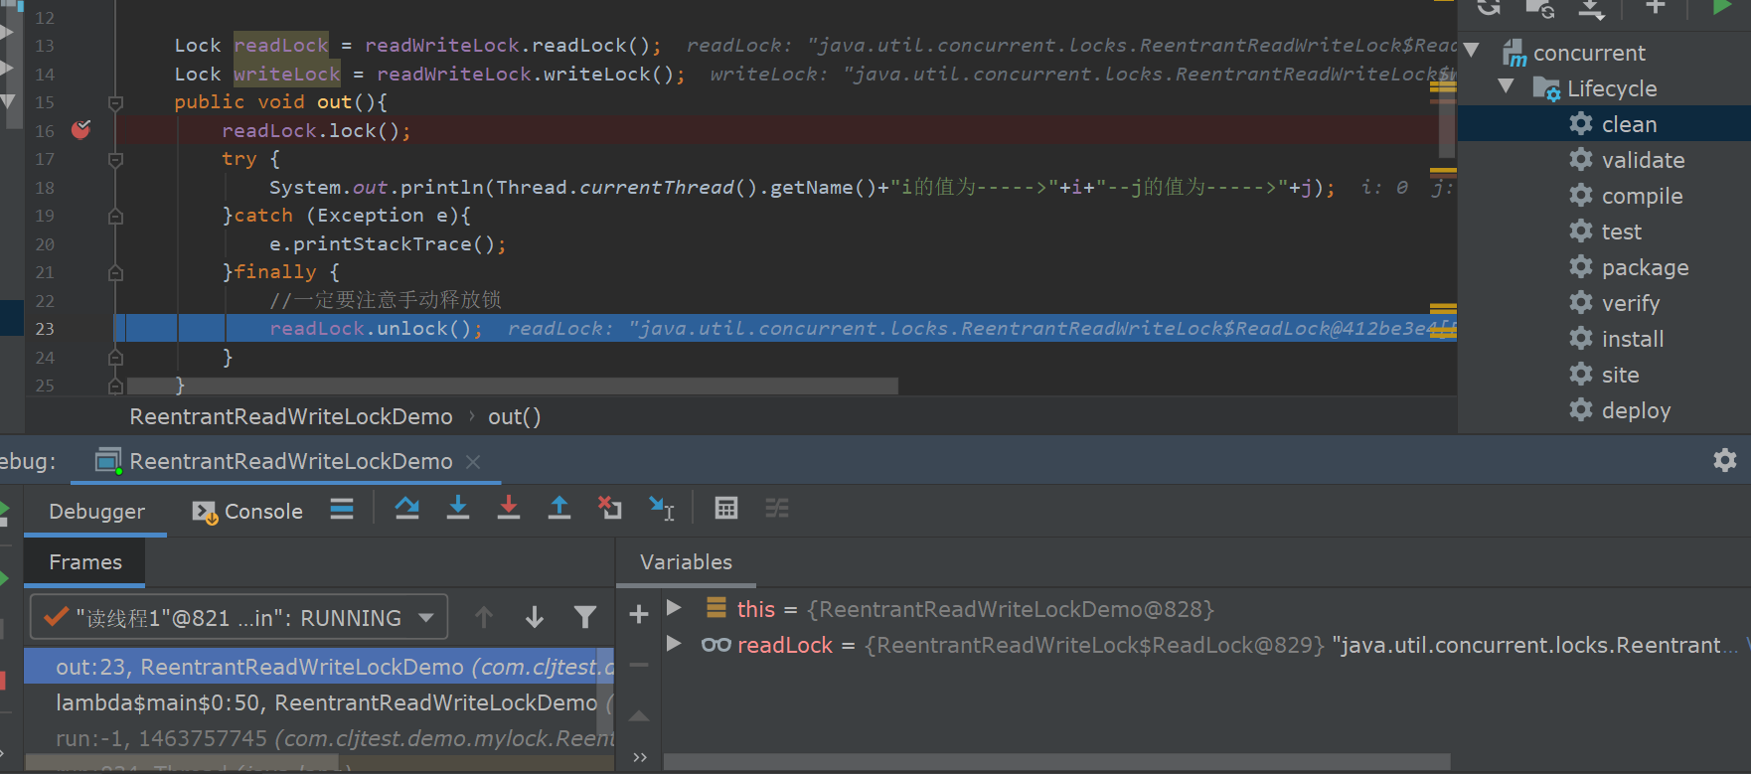Click the Step Out debugger icon
The width and height of the screenshot is (1751, 774).
click(x=559, y=509)
